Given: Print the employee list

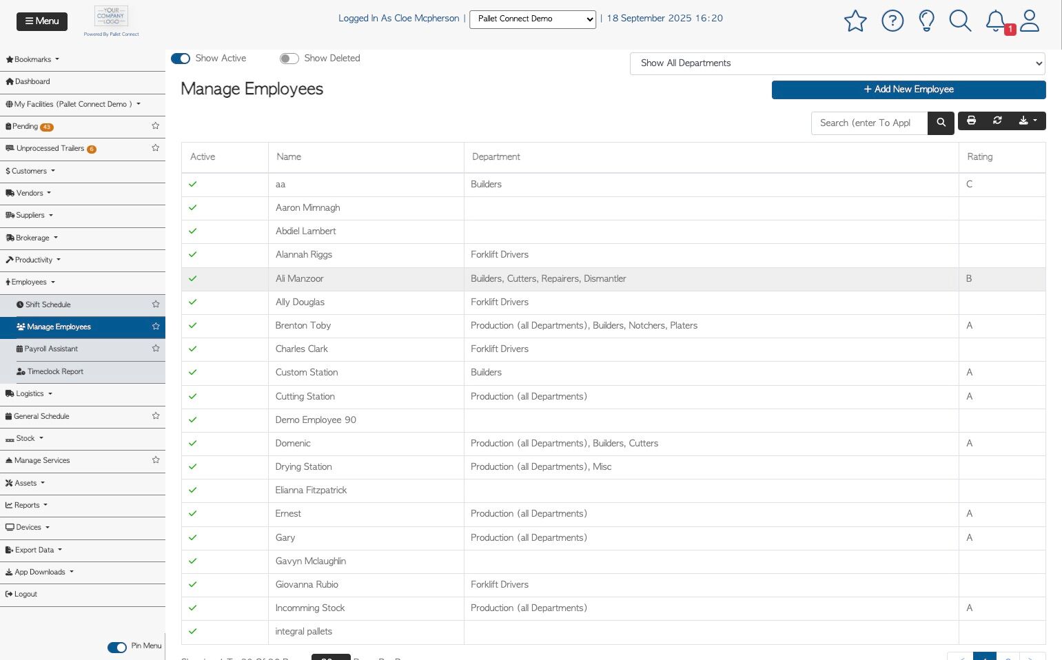Looking at the screenshot, I should (x=971, y=121).
